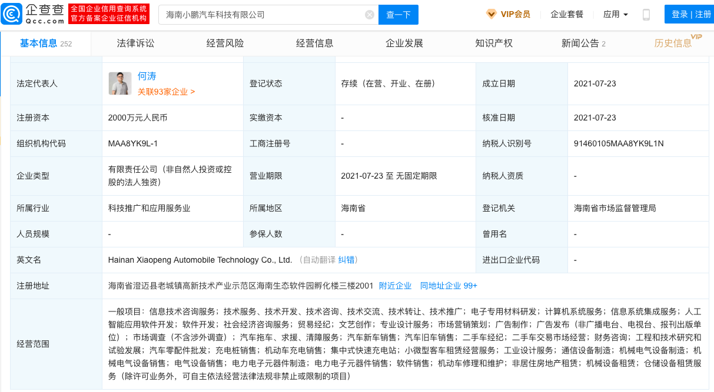Click the 经营范围 label cell
Viewport: 714px width, 392px height.
(x=57, y=344)
